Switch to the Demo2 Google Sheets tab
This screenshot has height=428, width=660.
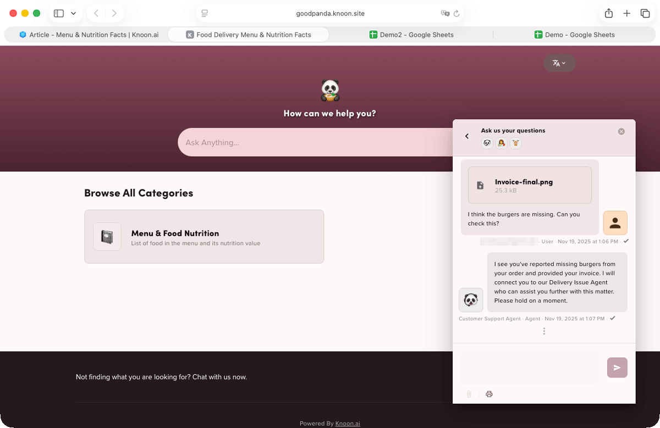[411, 35]
